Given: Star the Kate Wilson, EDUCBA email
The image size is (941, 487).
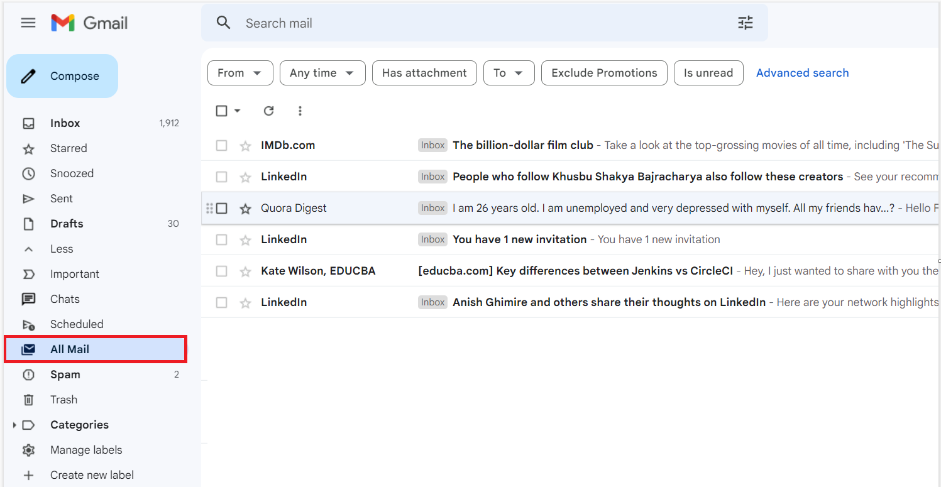Looking at the screenshot, I should (x=245, y=271).
